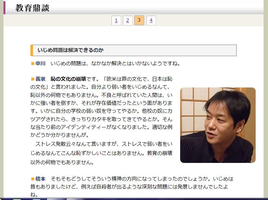Screen dimensions: 268x200
Task: Click the orange square bullet before 義家
Action: 33,79
